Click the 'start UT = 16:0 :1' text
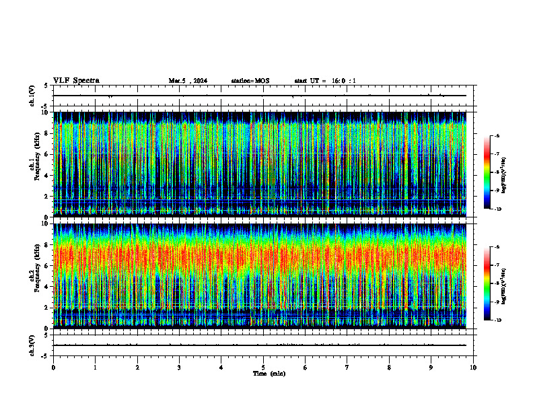 pyautogui.click(x=325, y=81)
